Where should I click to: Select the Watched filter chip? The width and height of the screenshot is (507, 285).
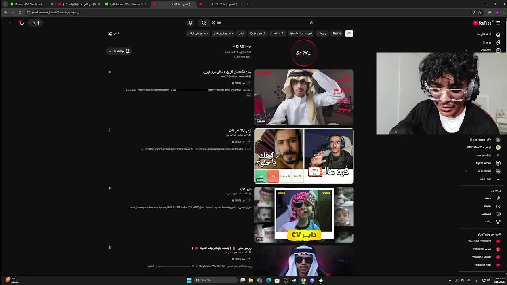278,34
